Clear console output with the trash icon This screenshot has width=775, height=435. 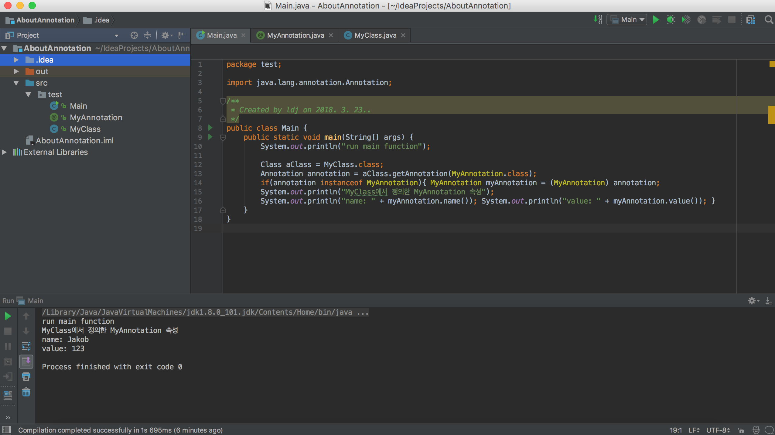[x=26, y=392]
